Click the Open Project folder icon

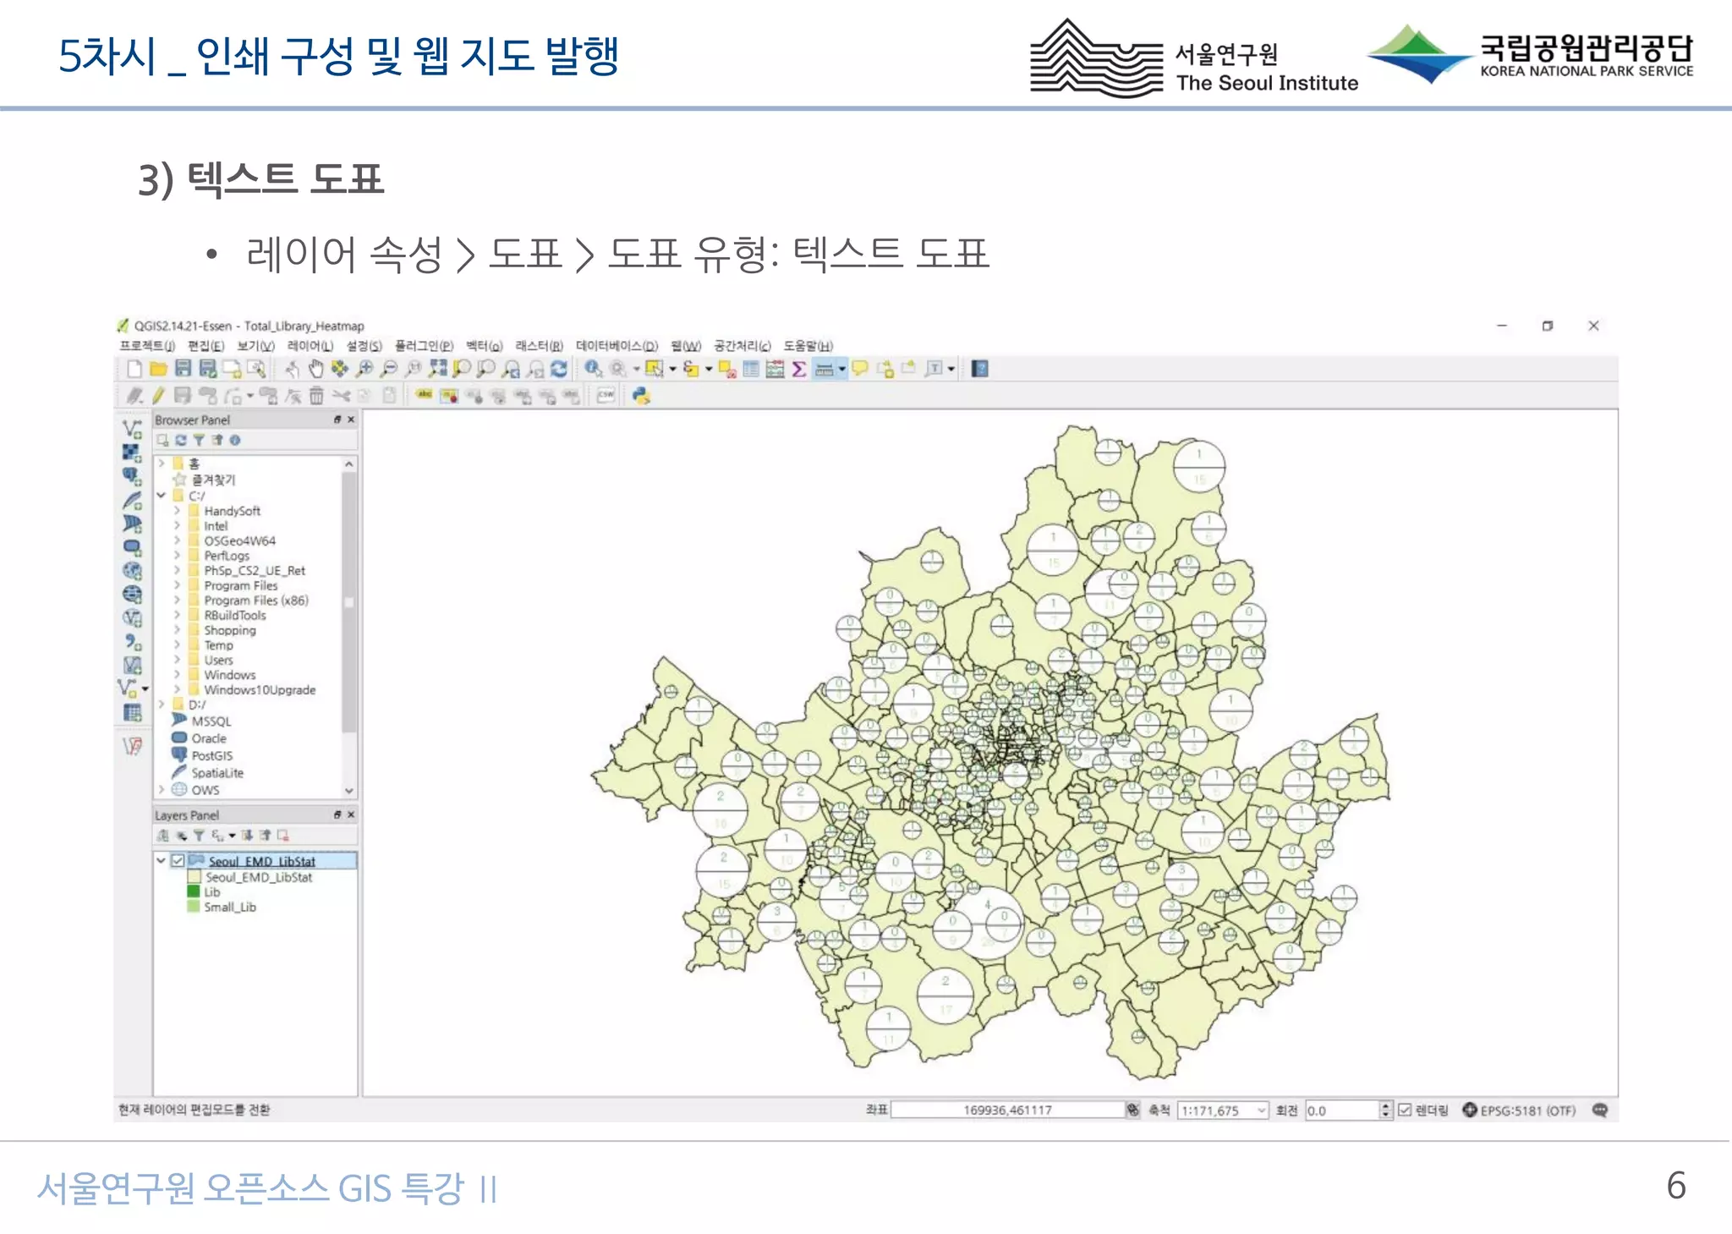(158, 369)
